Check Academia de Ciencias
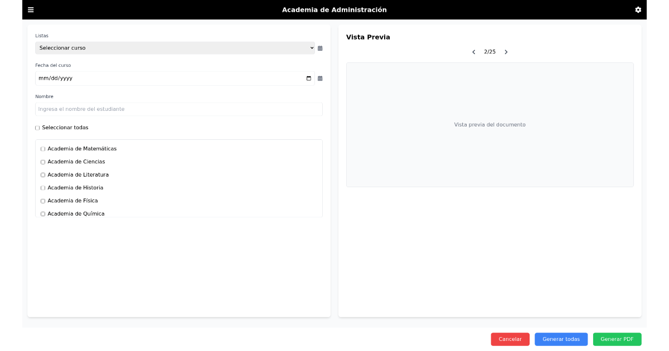Viewport: 669px width, 351px height. coord(43,162)
